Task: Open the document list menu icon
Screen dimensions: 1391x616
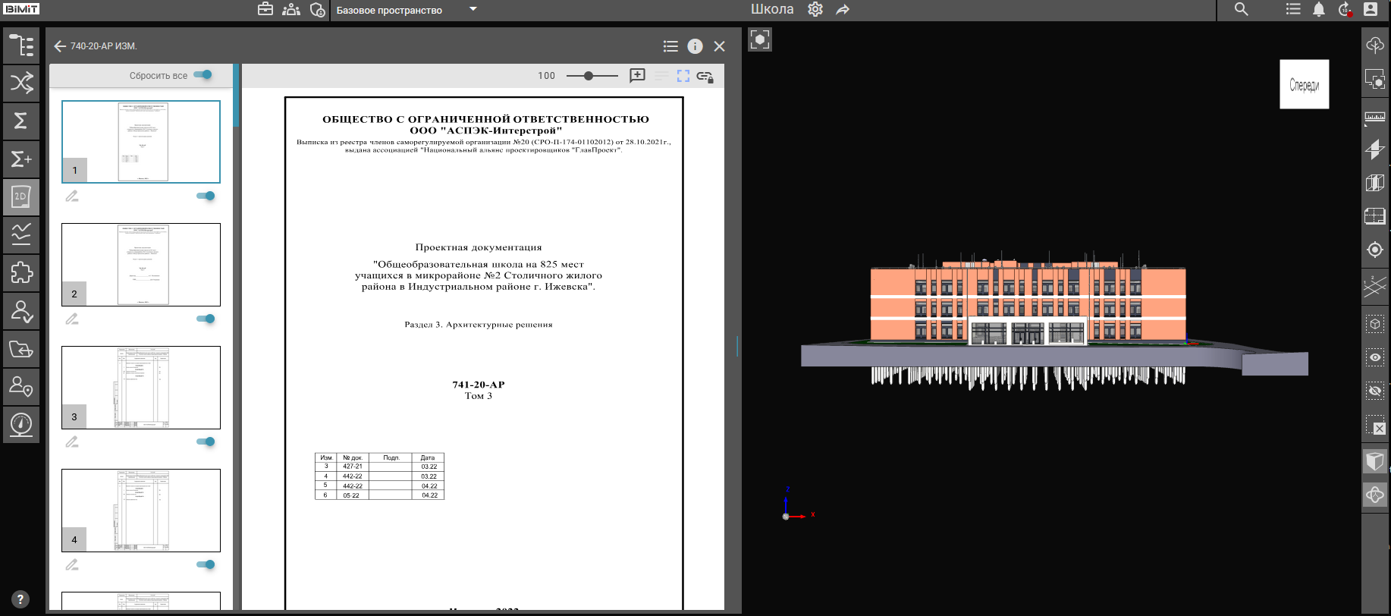Action: tap(670, 46)
